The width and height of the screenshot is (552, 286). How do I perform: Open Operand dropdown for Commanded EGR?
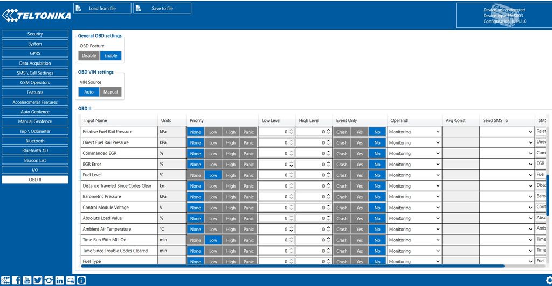(x=414, y=154)
